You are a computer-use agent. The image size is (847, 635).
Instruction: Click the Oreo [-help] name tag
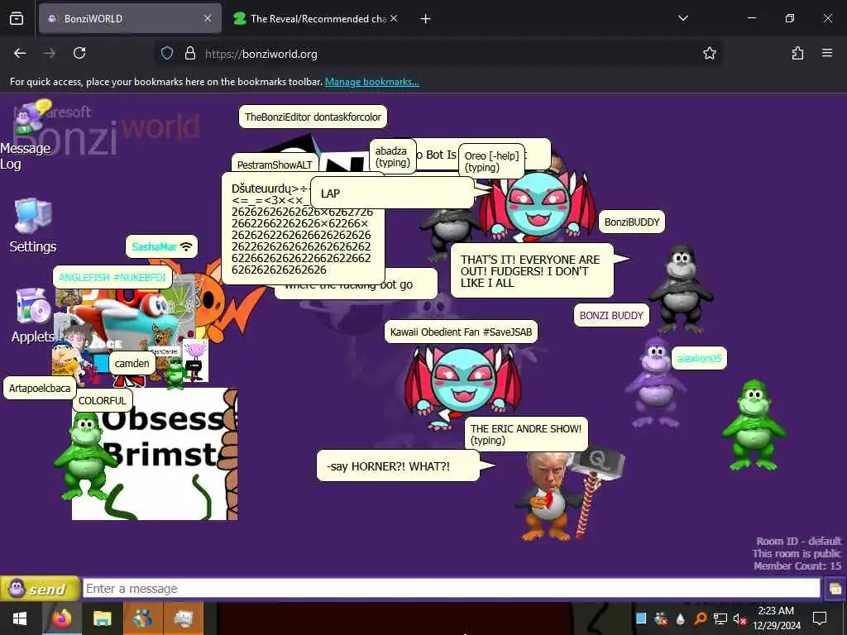tap(491, 161)
